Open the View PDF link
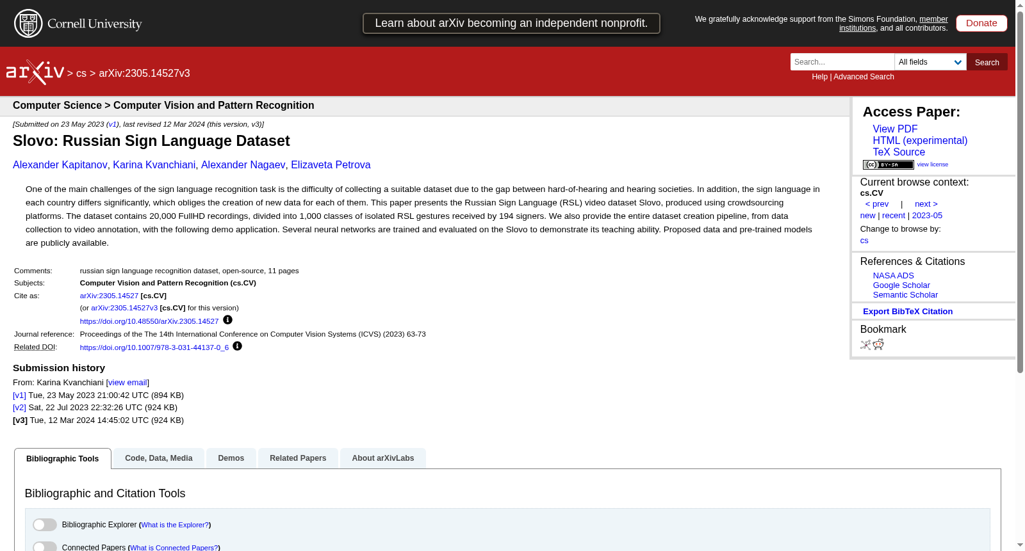This screenshot has width=1025, height=551. [895, 129]
